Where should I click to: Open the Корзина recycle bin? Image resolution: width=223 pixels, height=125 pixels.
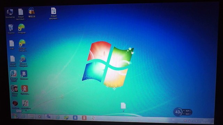click(x=11, y=29)
